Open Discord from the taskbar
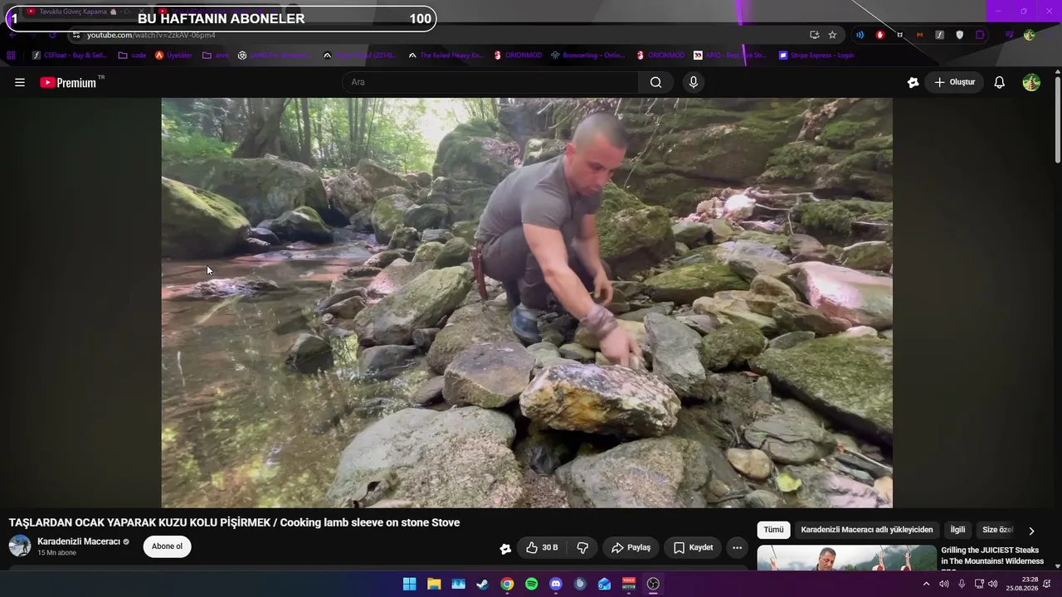 click(556, 584)
